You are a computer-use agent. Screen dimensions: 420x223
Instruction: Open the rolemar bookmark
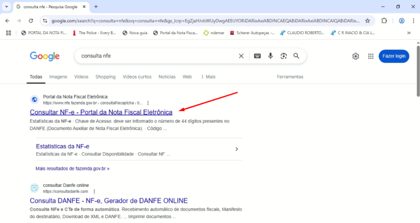[214, 33]
